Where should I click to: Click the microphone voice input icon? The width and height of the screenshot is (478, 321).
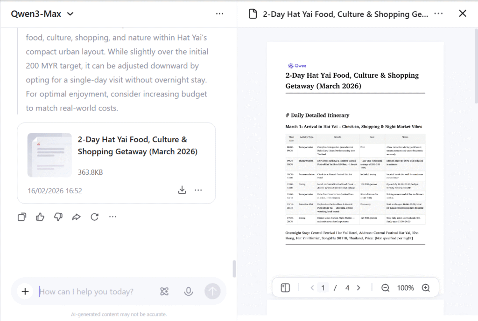(188, 292)
